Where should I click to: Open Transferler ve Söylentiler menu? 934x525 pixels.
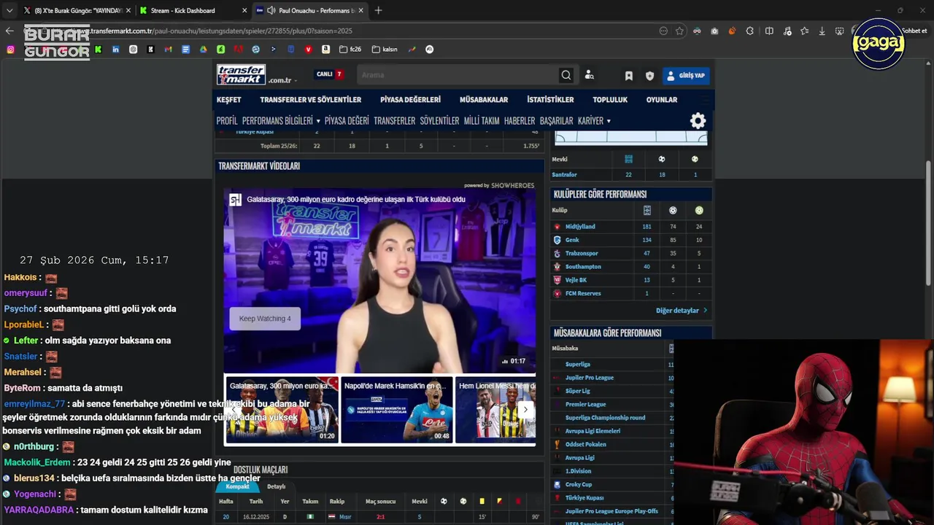tap(310, 100)
